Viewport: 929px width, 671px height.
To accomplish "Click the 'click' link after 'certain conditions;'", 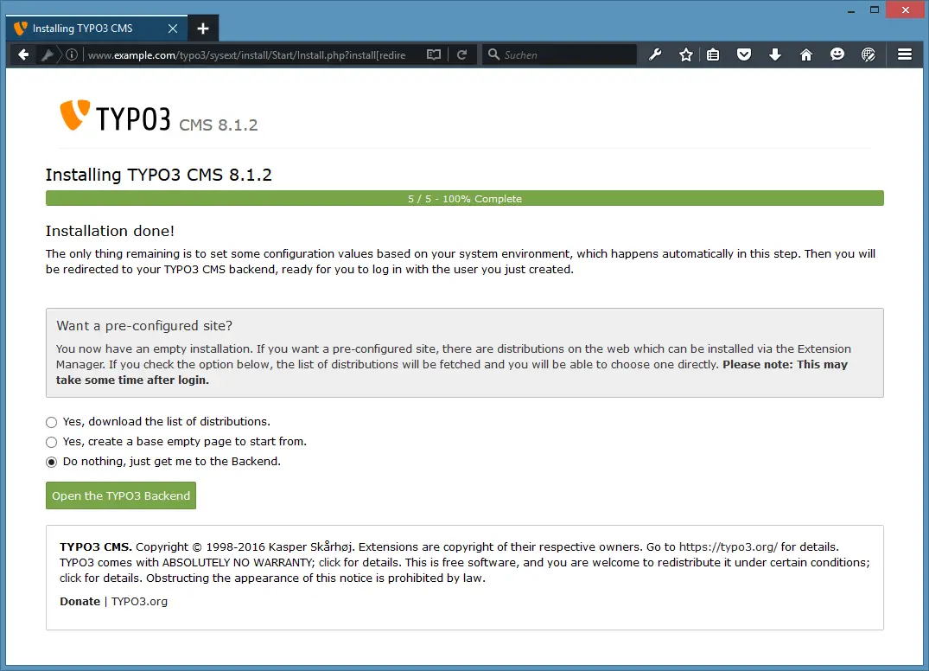I will pos(71,578).
